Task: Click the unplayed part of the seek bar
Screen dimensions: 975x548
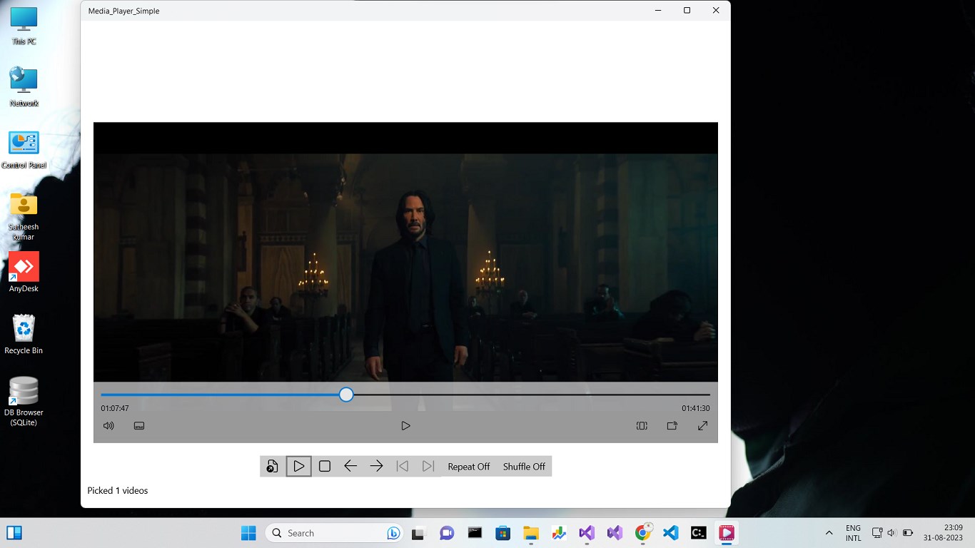Action: 532,395
